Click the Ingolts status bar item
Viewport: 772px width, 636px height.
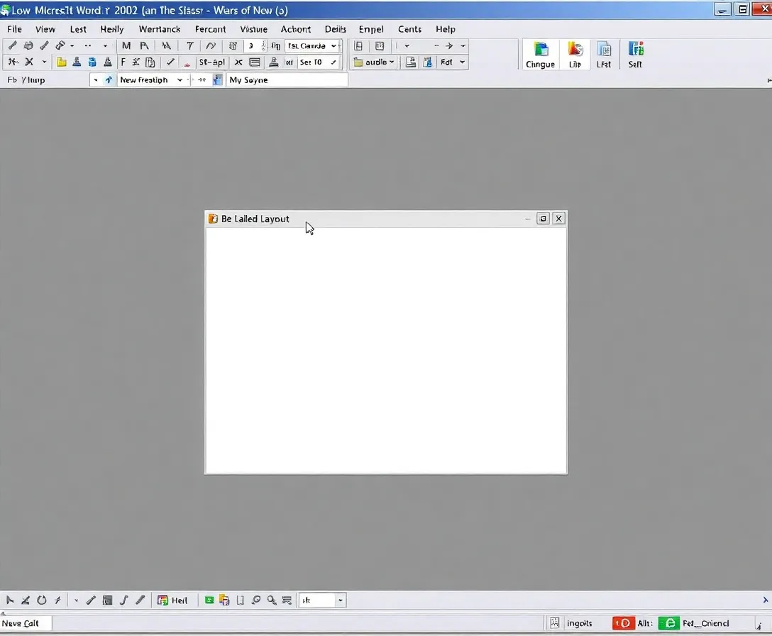pyautogui.click(x=579, y=623)
